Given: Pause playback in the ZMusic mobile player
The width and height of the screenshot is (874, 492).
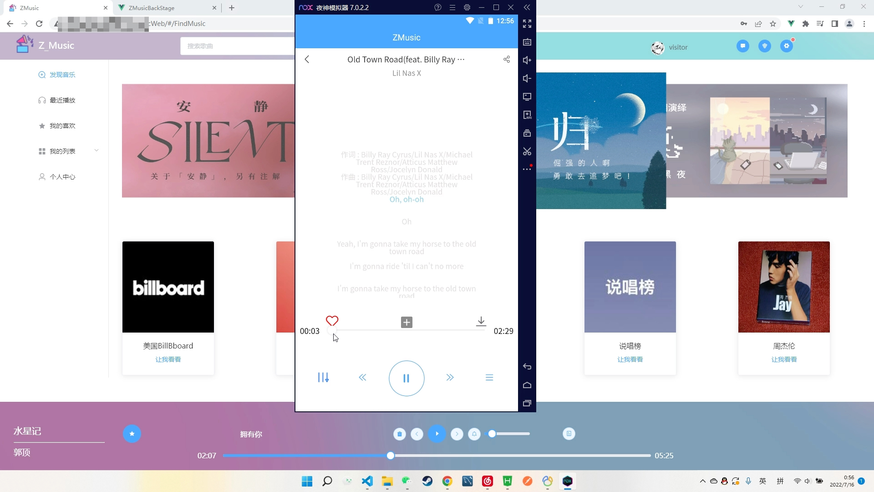Looking at the screenshot, I should [x=406, y=378].
